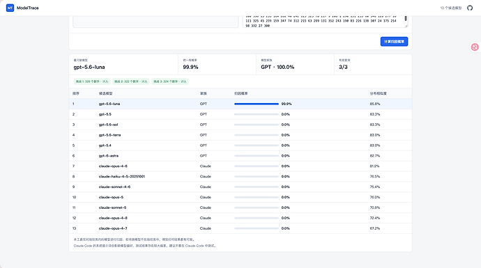This screenshot has height=268, width=481.
Task: Click the GPT · 100.0% summary value
Action: click(x=277, y=67)
